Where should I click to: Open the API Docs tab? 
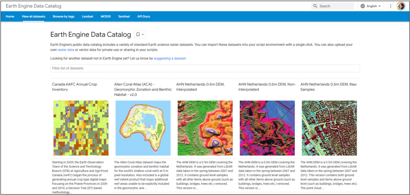(x=144, y=16)
